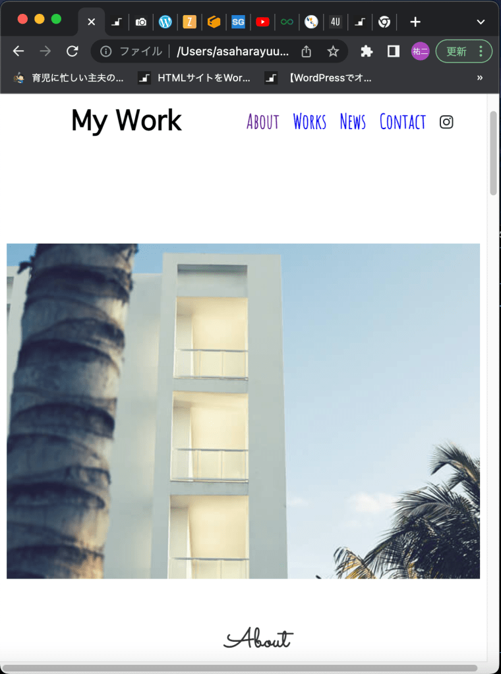Viewport: 501px width, 674px height.
Task: Toggle the browser side panel icon
Action: (x=393, y=51)
